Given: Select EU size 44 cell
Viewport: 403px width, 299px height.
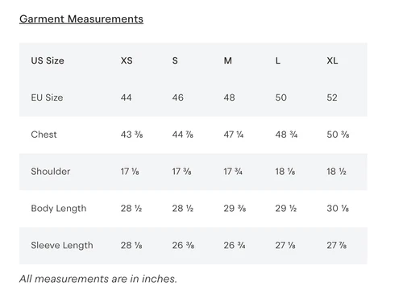Looking at the screenshot, I should pyautogui.click(x=126, y=98).
